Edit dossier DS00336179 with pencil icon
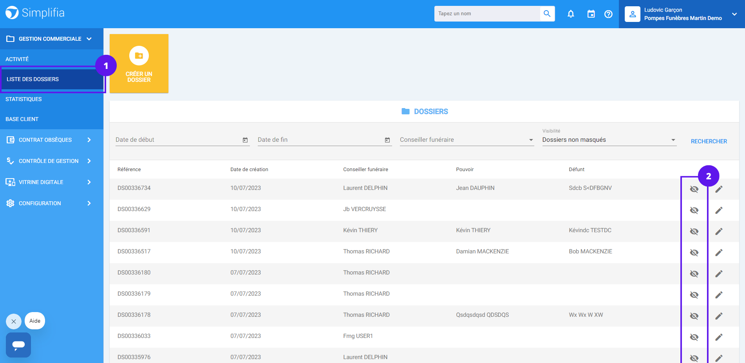This screenshot has height=363, width=745. click(719, 295)
